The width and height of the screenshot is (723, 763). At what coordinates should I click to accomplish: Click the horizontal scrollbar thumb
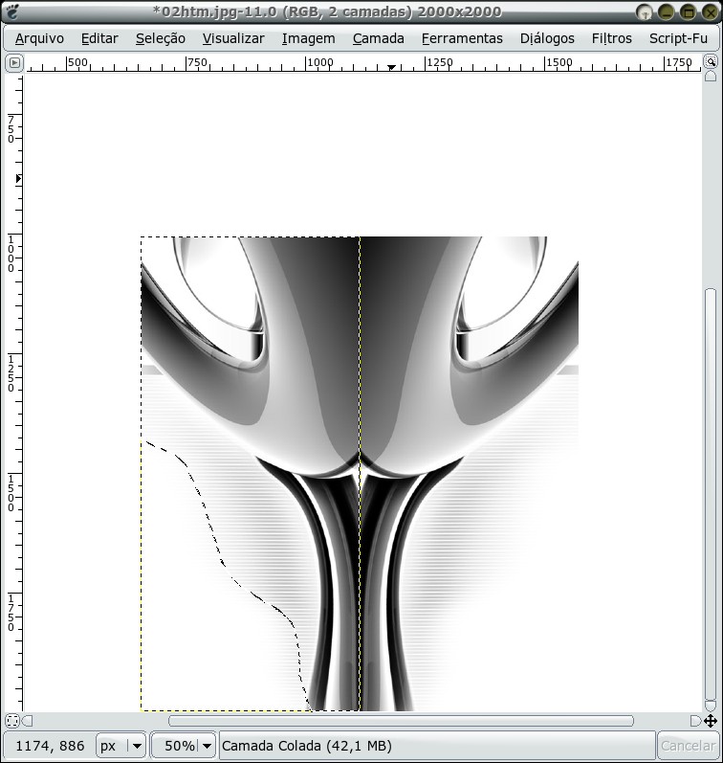click(401, 721)
